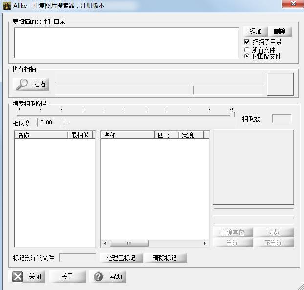
Task: Select the 仅图像文件 radio button
Action: [x=246, y=56]
